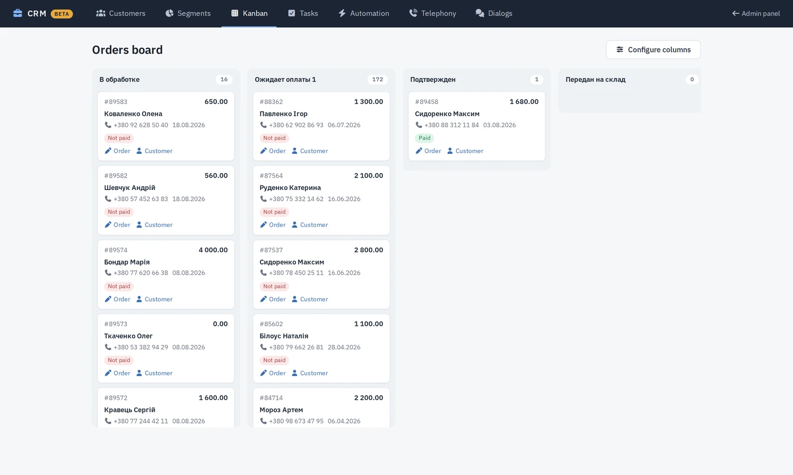This screenshot has width=793, height=475.
Task: Click the BETA badge next to CRM
Action: [62, 14]
